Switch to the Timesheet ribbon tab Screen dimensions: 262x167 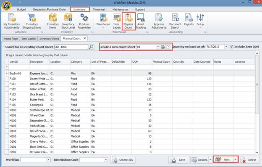click(99, 10)
